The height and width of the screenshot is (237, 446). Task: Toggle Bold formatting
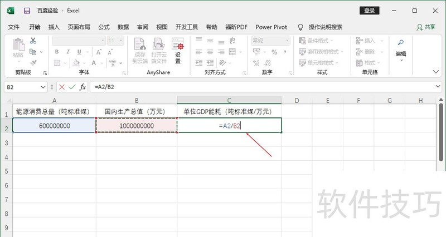(x=57, y=52)
